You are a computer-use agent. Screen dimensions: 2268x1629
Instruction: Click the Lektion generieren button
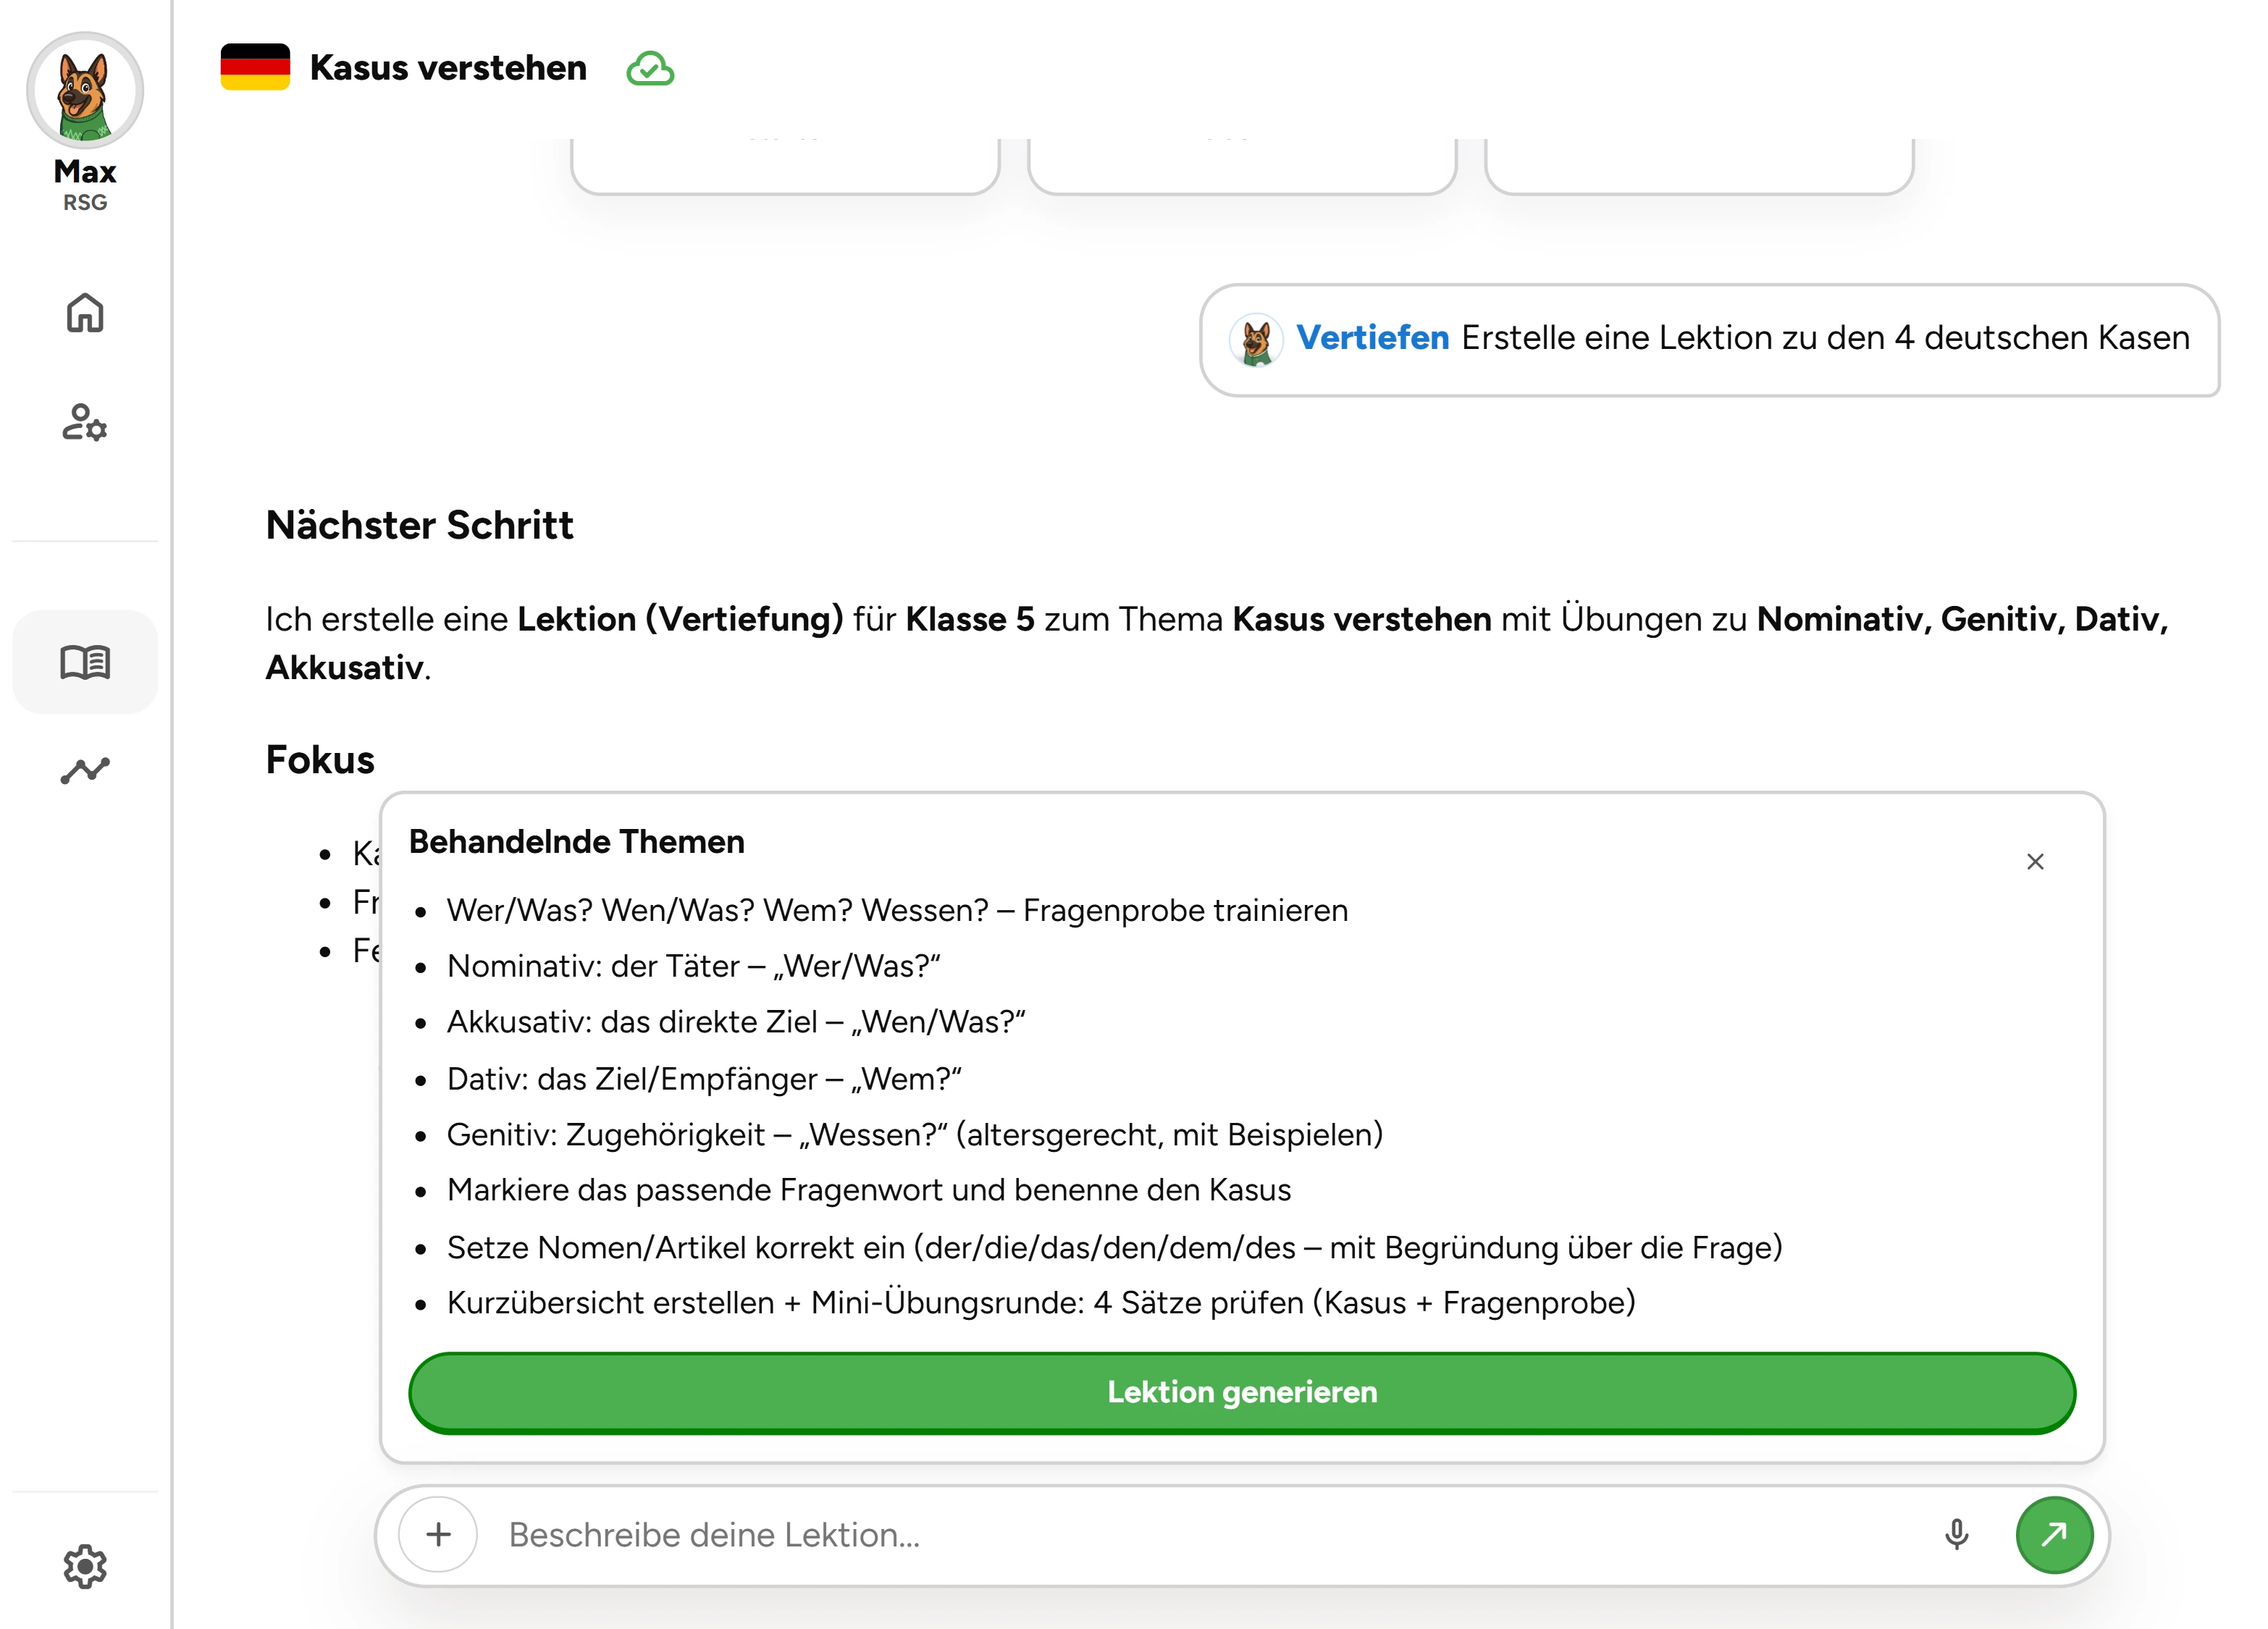[1242, 1392]
